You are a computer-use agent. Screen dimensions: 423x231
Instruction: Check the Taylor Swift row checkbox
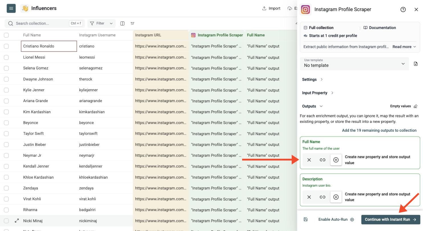point(6,133)
